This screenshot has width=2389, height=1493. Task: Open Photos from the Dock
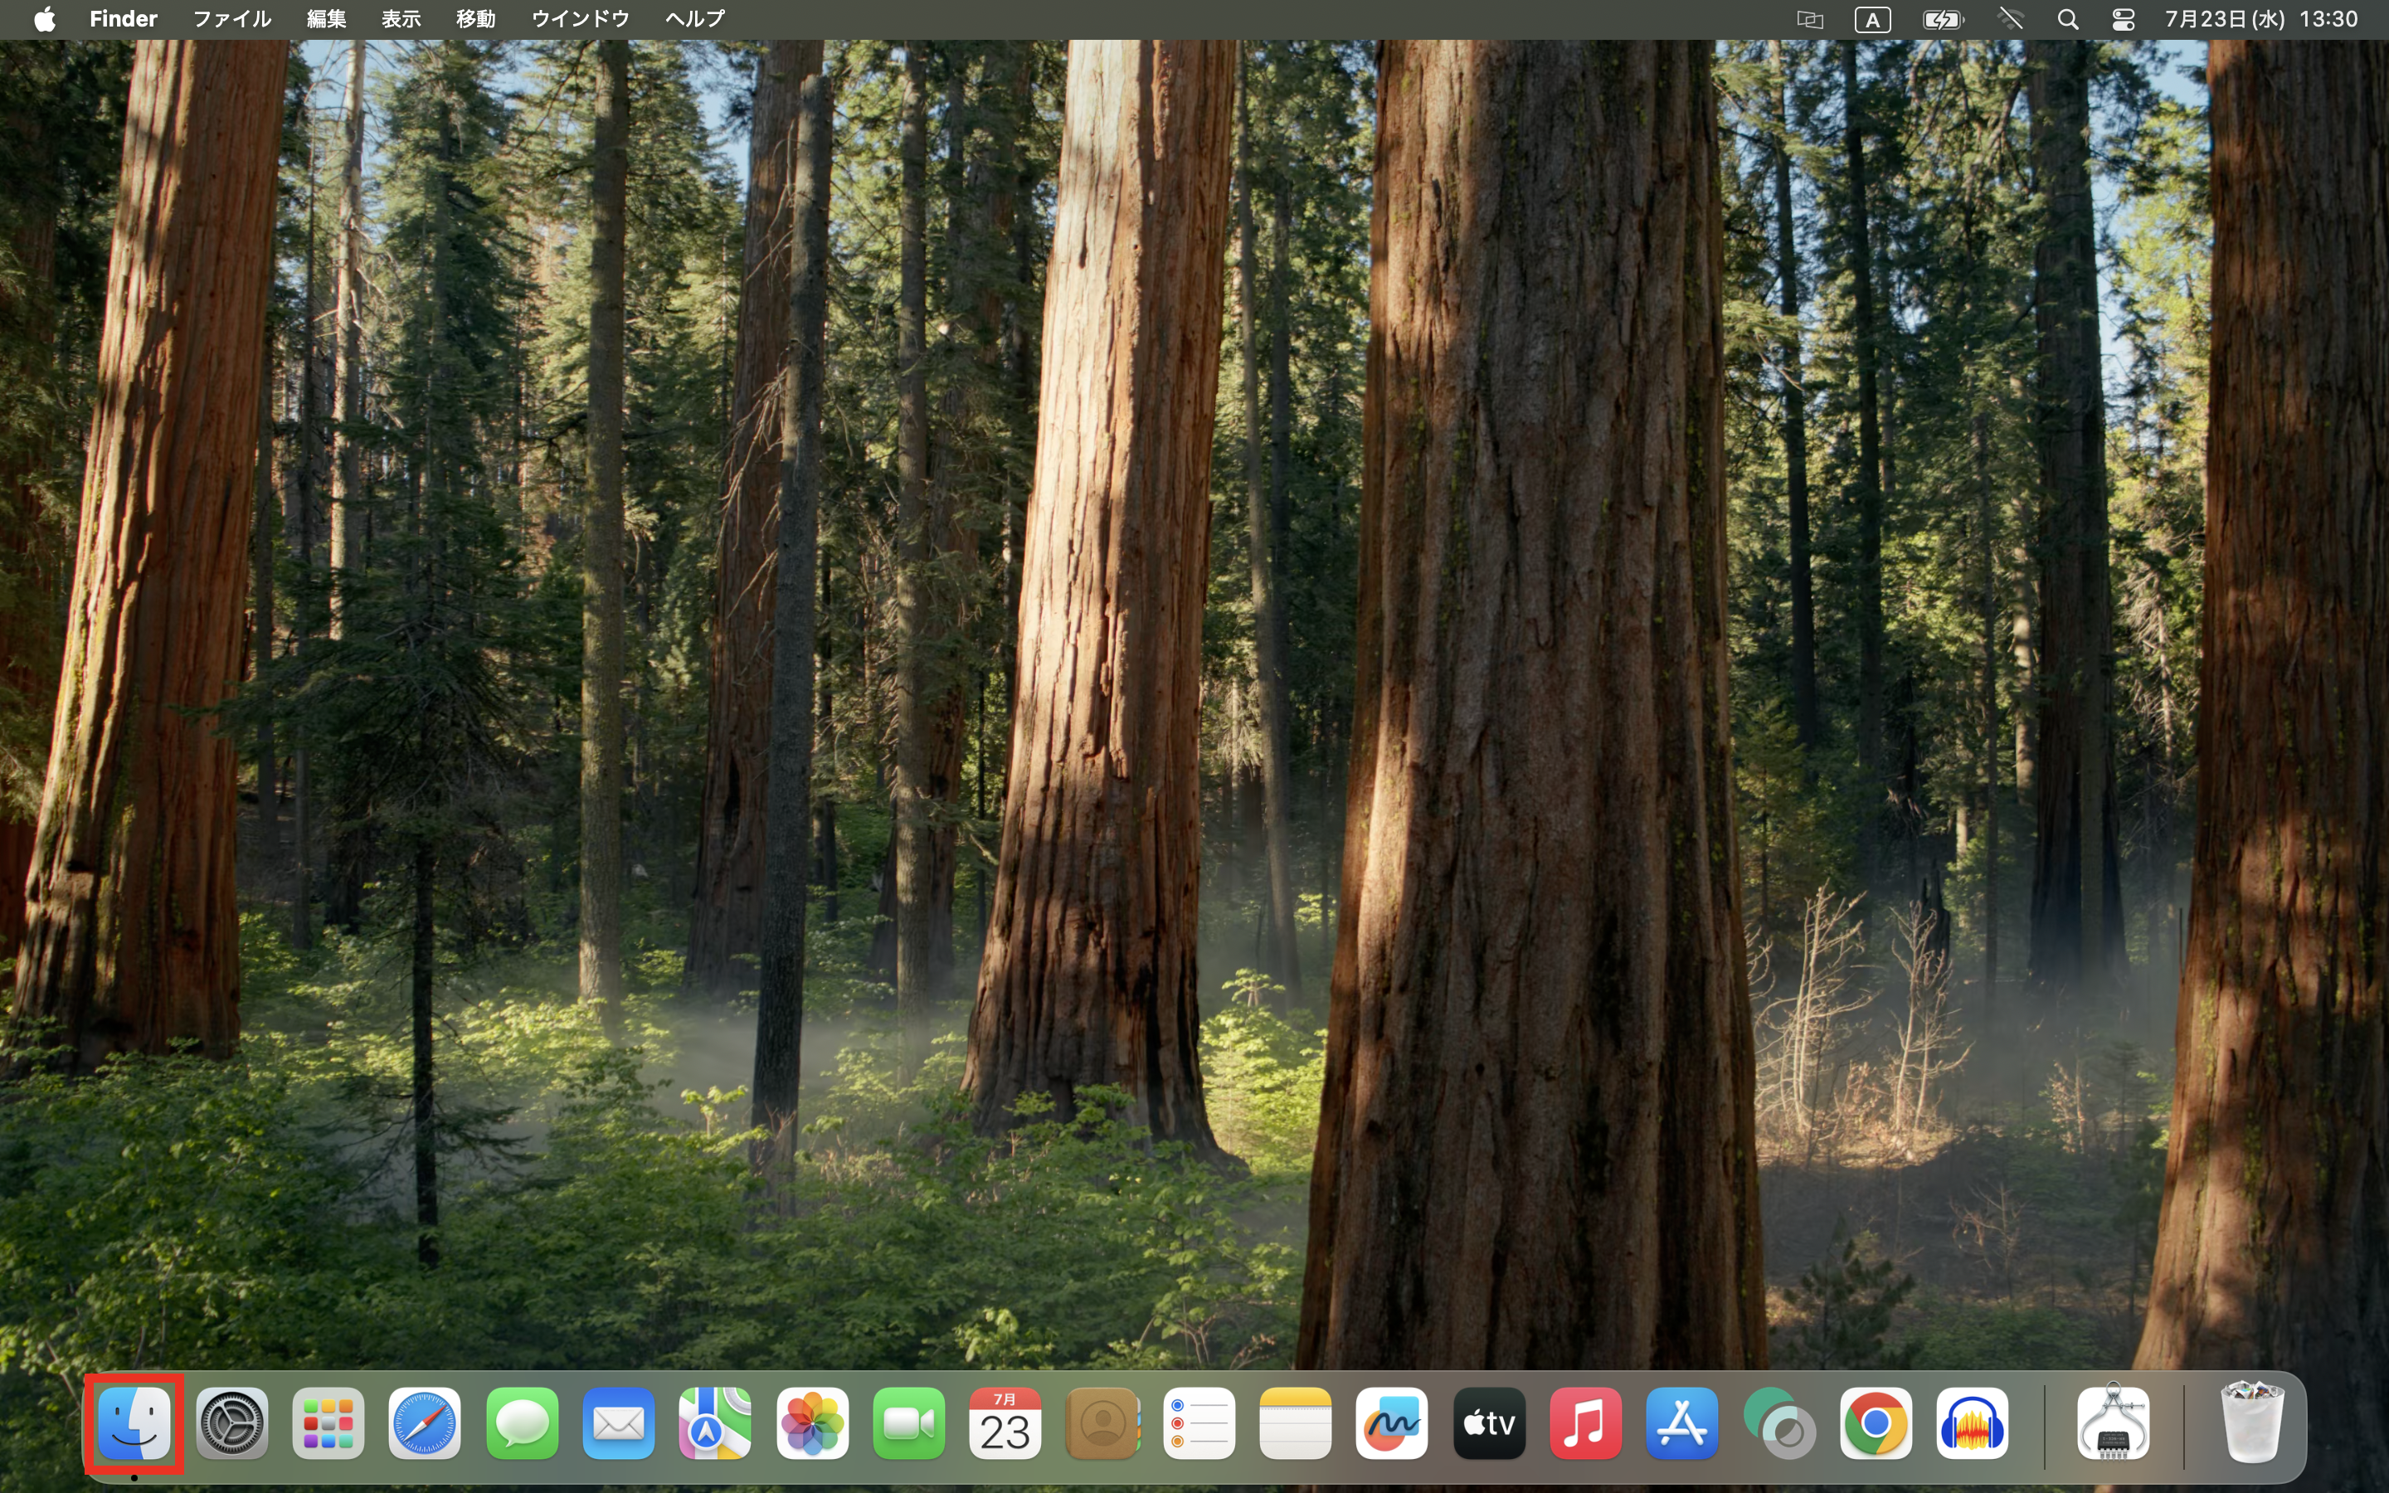tap(812, 1422)
